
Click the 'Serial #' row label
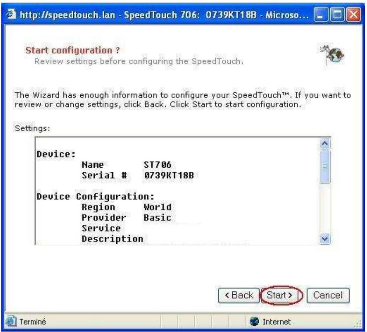click(x=104, y=175)
